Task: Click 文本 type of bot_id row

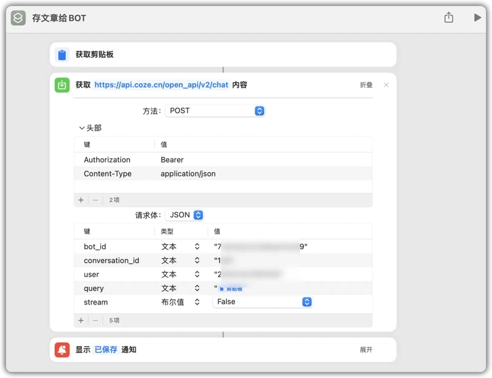Action: (169, 247)
